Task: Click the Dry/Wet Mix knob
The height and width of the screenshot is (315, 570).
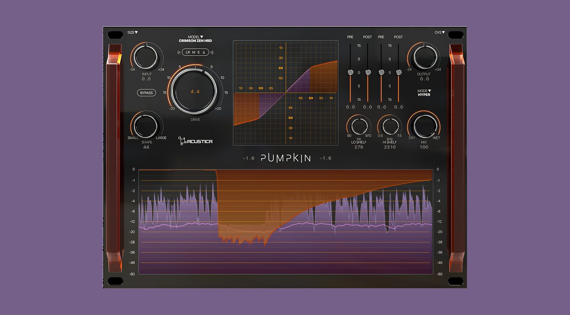Action: click(x=424, y=126)
